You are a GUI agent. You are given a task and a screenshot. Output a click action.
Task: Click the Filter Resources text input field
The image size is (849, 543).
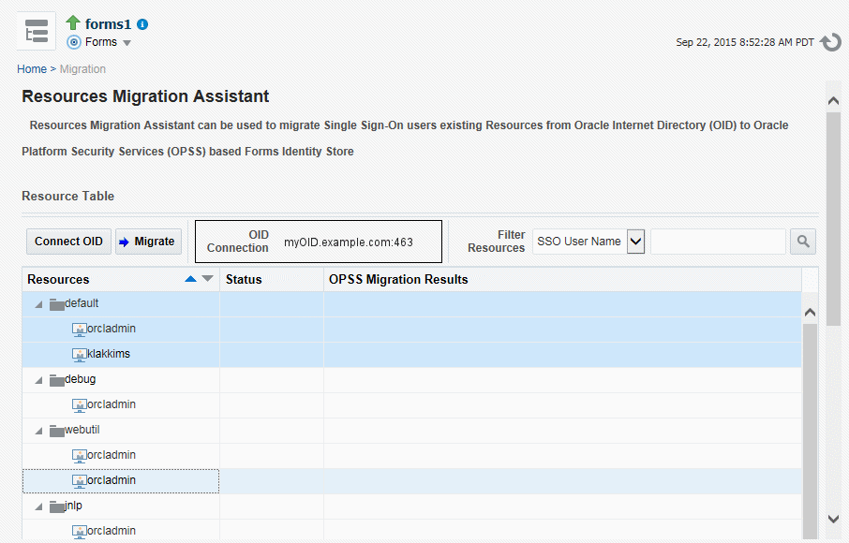tap(718, 242)
